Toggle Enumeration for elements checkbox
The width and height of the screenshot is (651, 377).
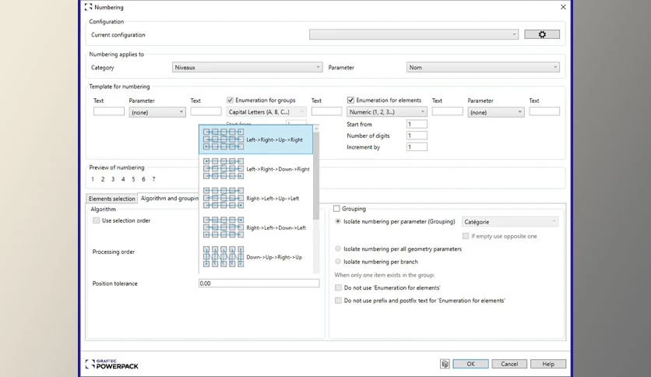(351, 100)
